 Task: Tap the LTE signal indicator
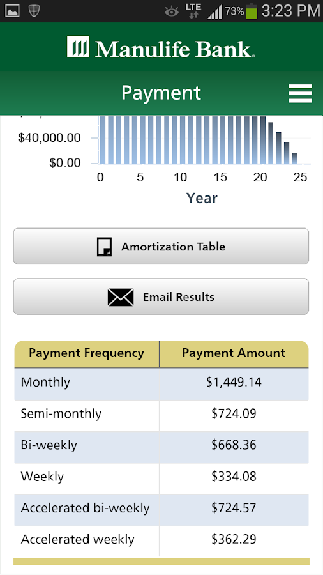coord(193,11)
